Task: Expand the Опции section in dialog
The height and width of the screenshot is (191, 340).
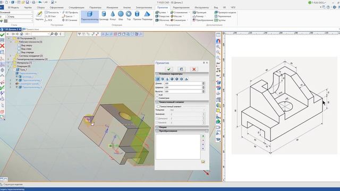Action: tap(157, 127)
